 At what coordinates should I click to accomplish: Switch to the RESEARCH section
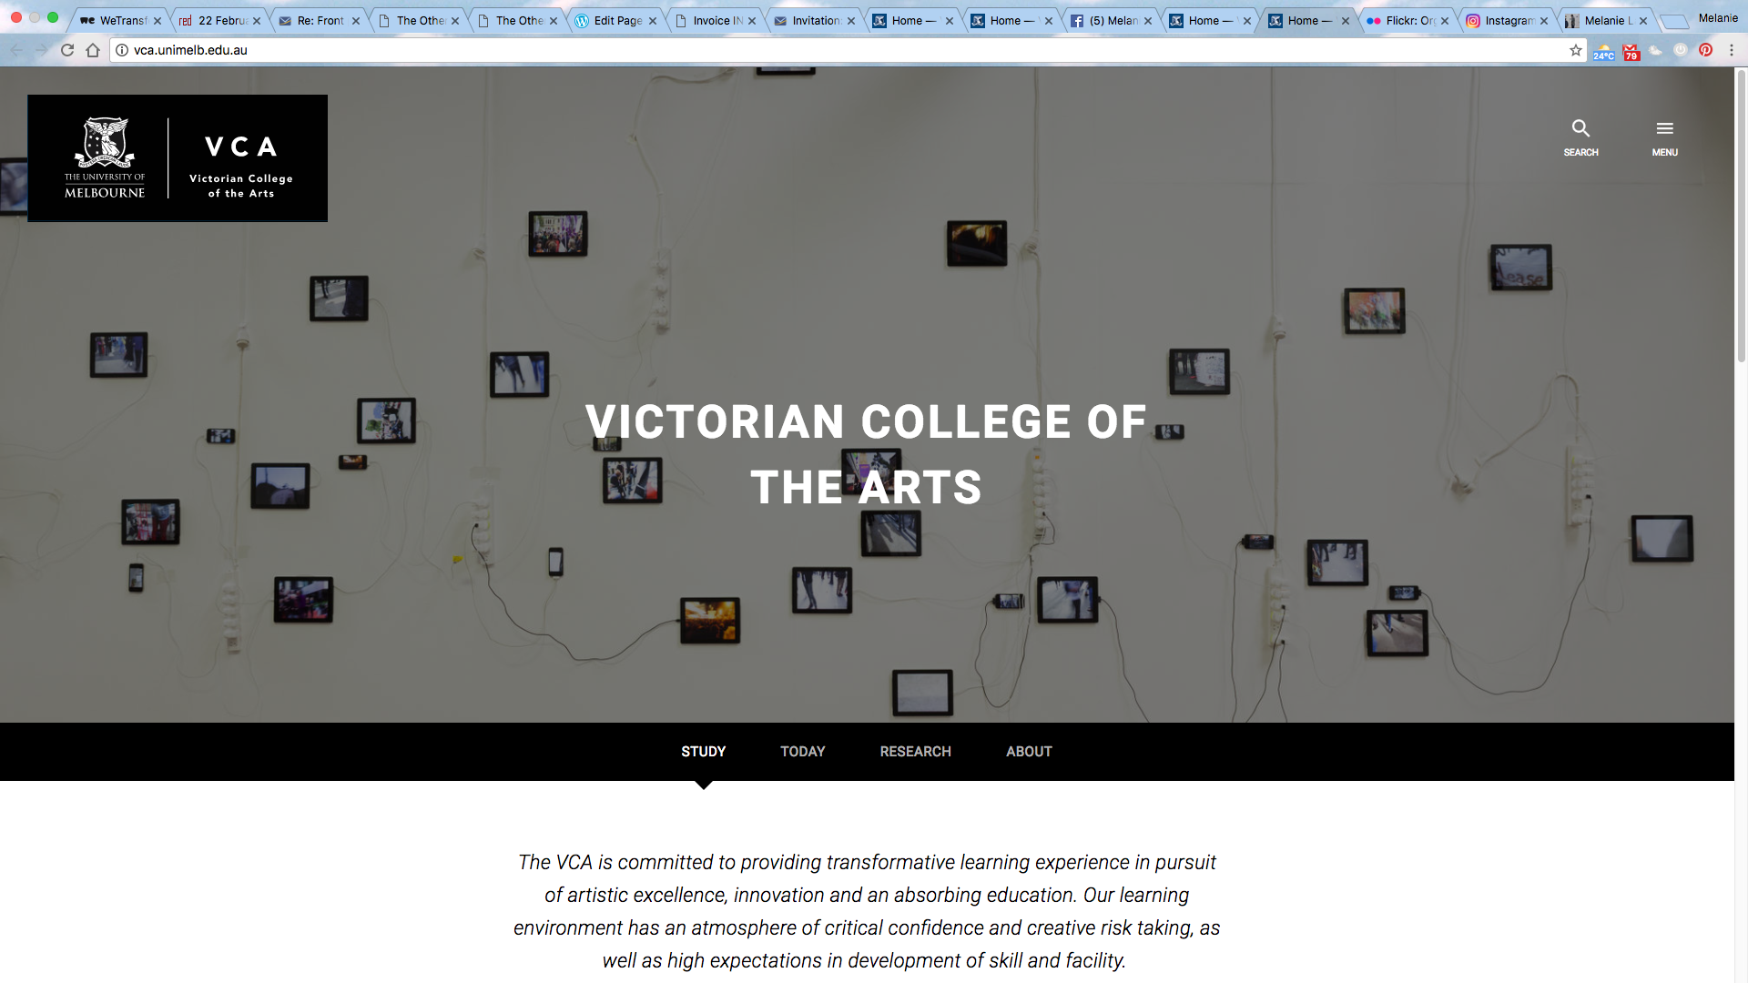click(915, 751)
